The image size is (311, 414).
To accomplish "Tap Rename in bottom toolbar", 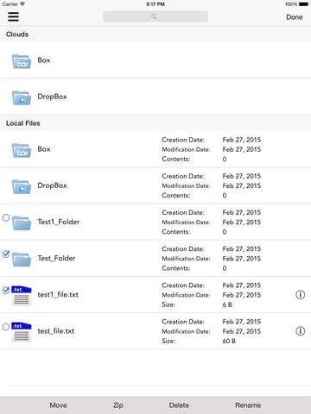I will coord(248,405).
